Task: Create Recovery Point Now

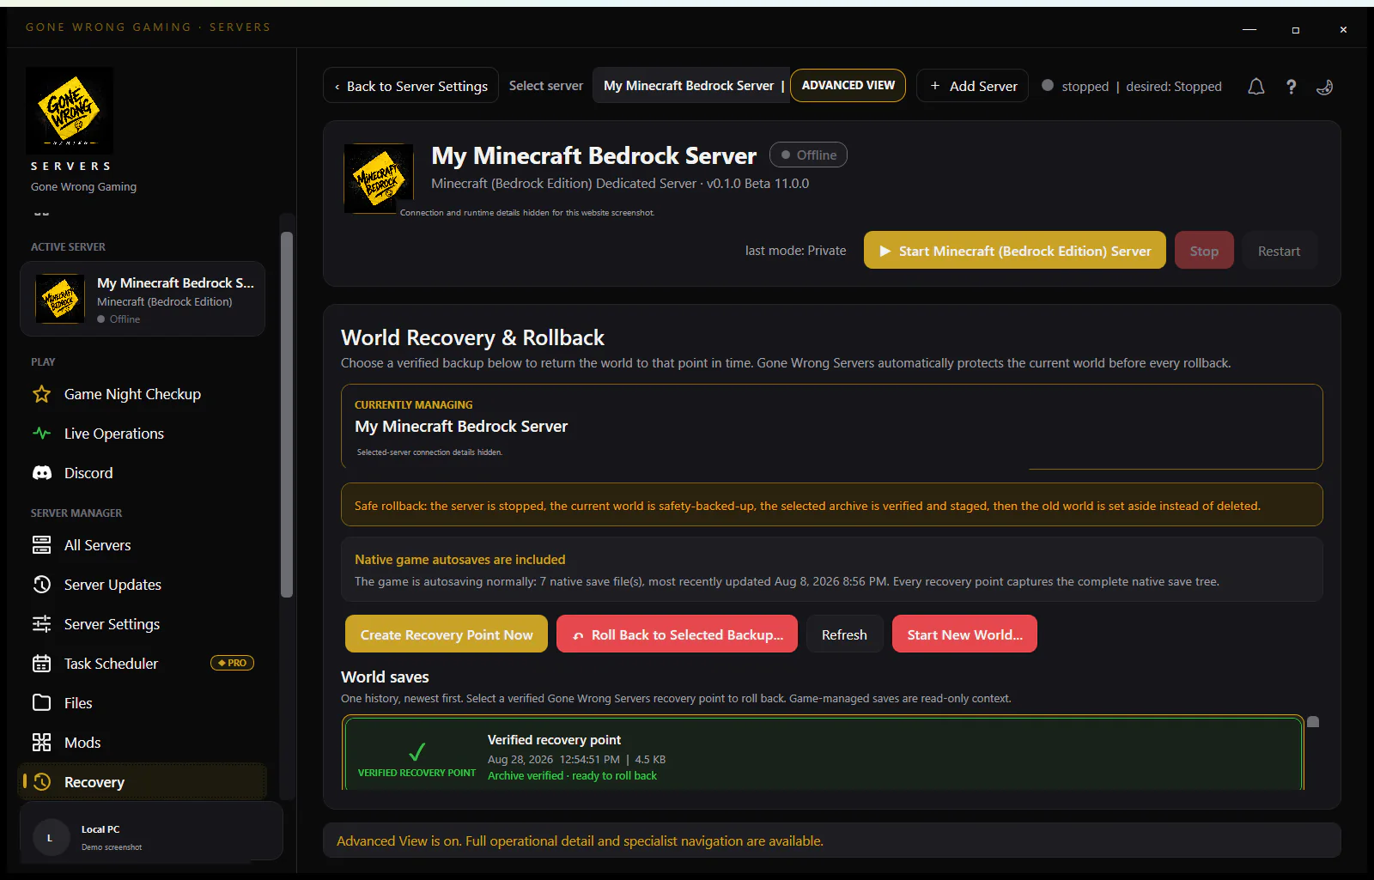Action: [447, 634]
